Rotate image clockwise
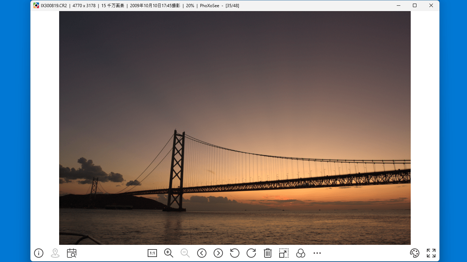This screenshot has width=467, height=262. pos(251,253)
